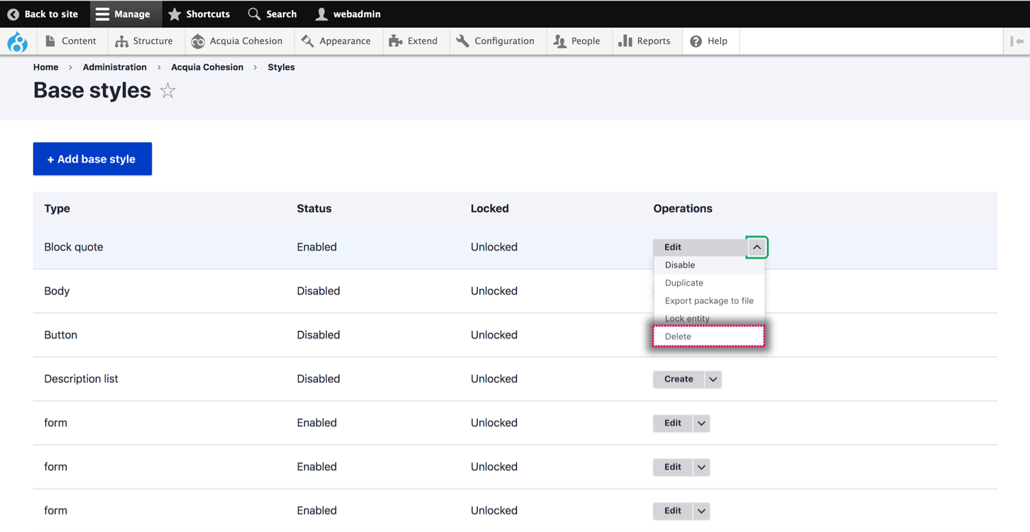Click Edit button for first form row
This screenshot has height=532, width=1030.
[673, 423]
